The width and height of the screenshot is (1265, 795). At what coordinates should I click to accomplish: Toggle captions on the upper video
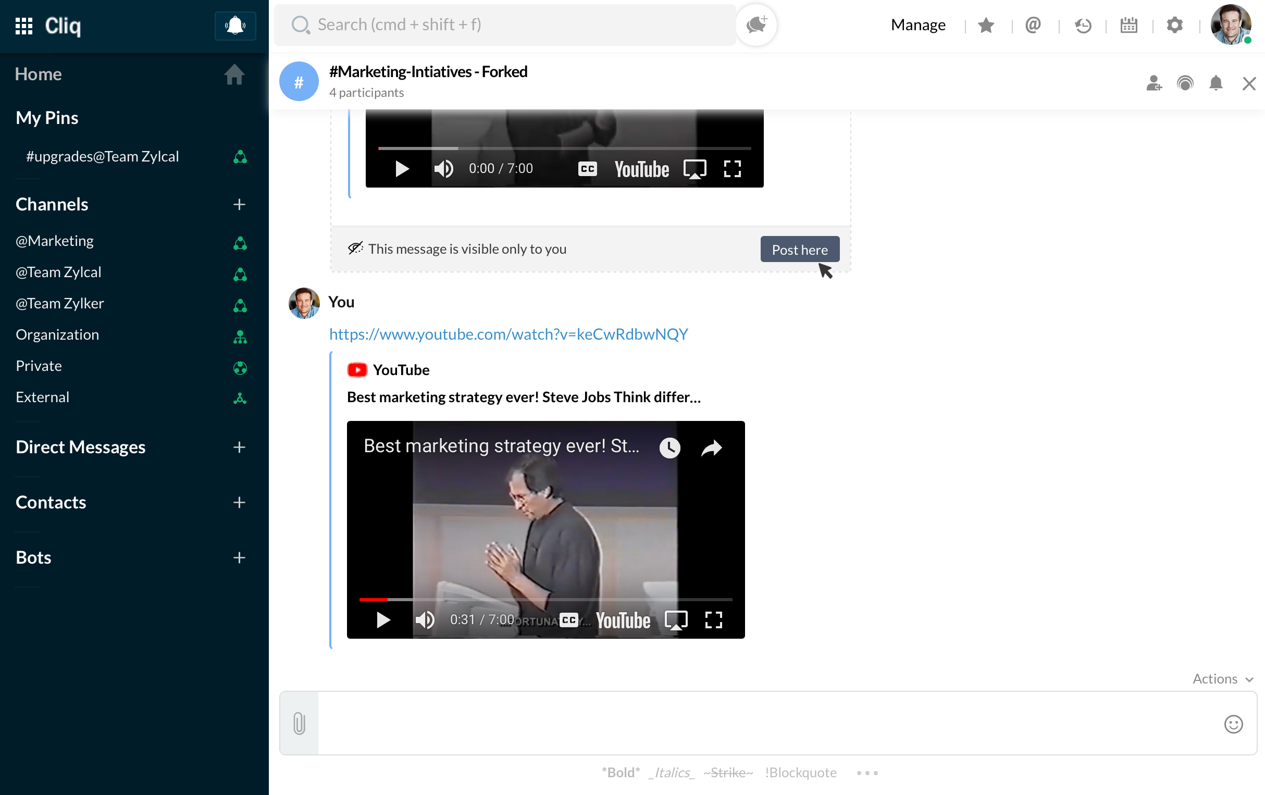[587, 169]
